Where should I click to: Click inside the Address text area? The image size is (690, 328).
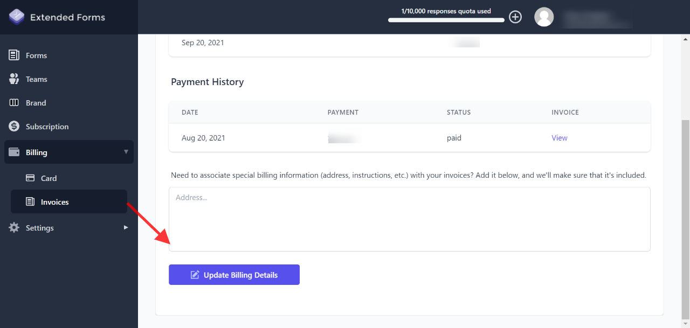[410, 218]
